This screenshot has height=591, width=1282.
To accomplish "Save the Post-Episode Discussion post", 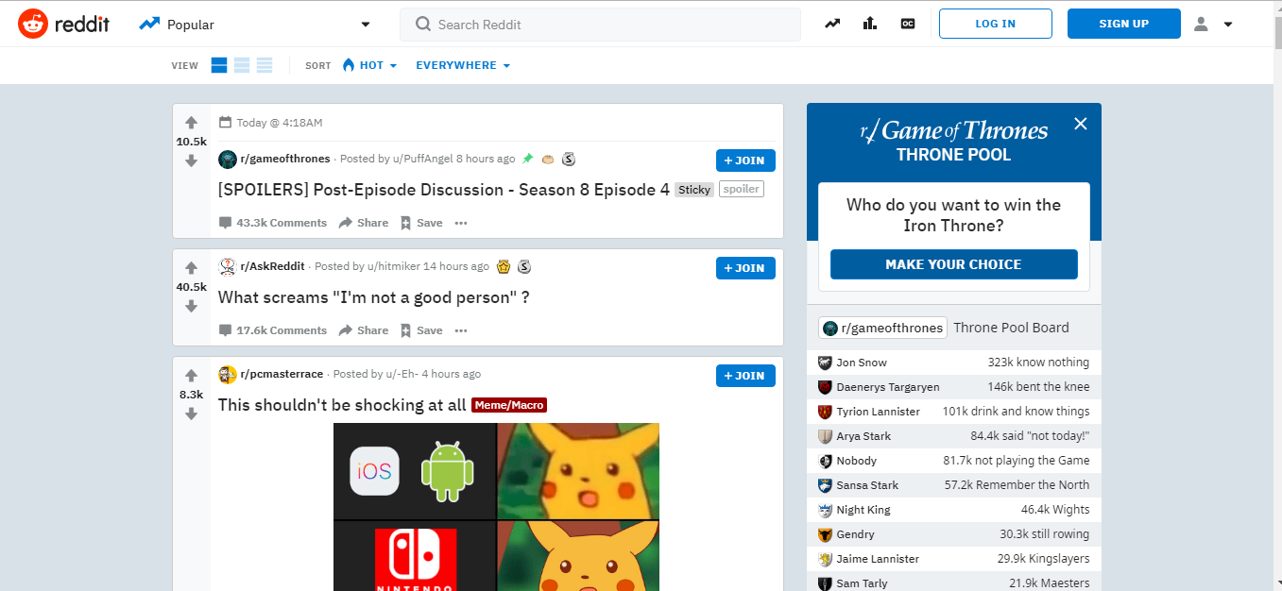I will (421, 223).
